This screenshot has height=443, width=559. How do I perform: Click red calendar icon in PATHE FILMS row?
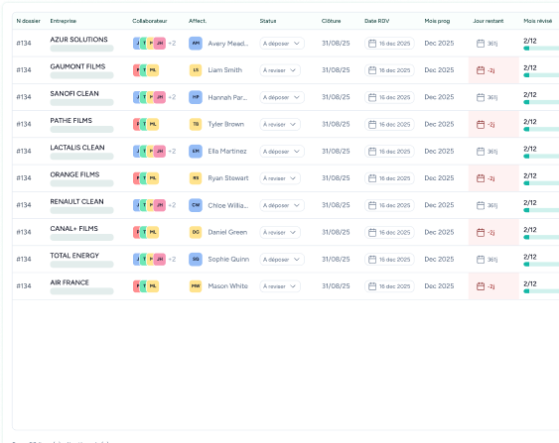coord(481,124)
